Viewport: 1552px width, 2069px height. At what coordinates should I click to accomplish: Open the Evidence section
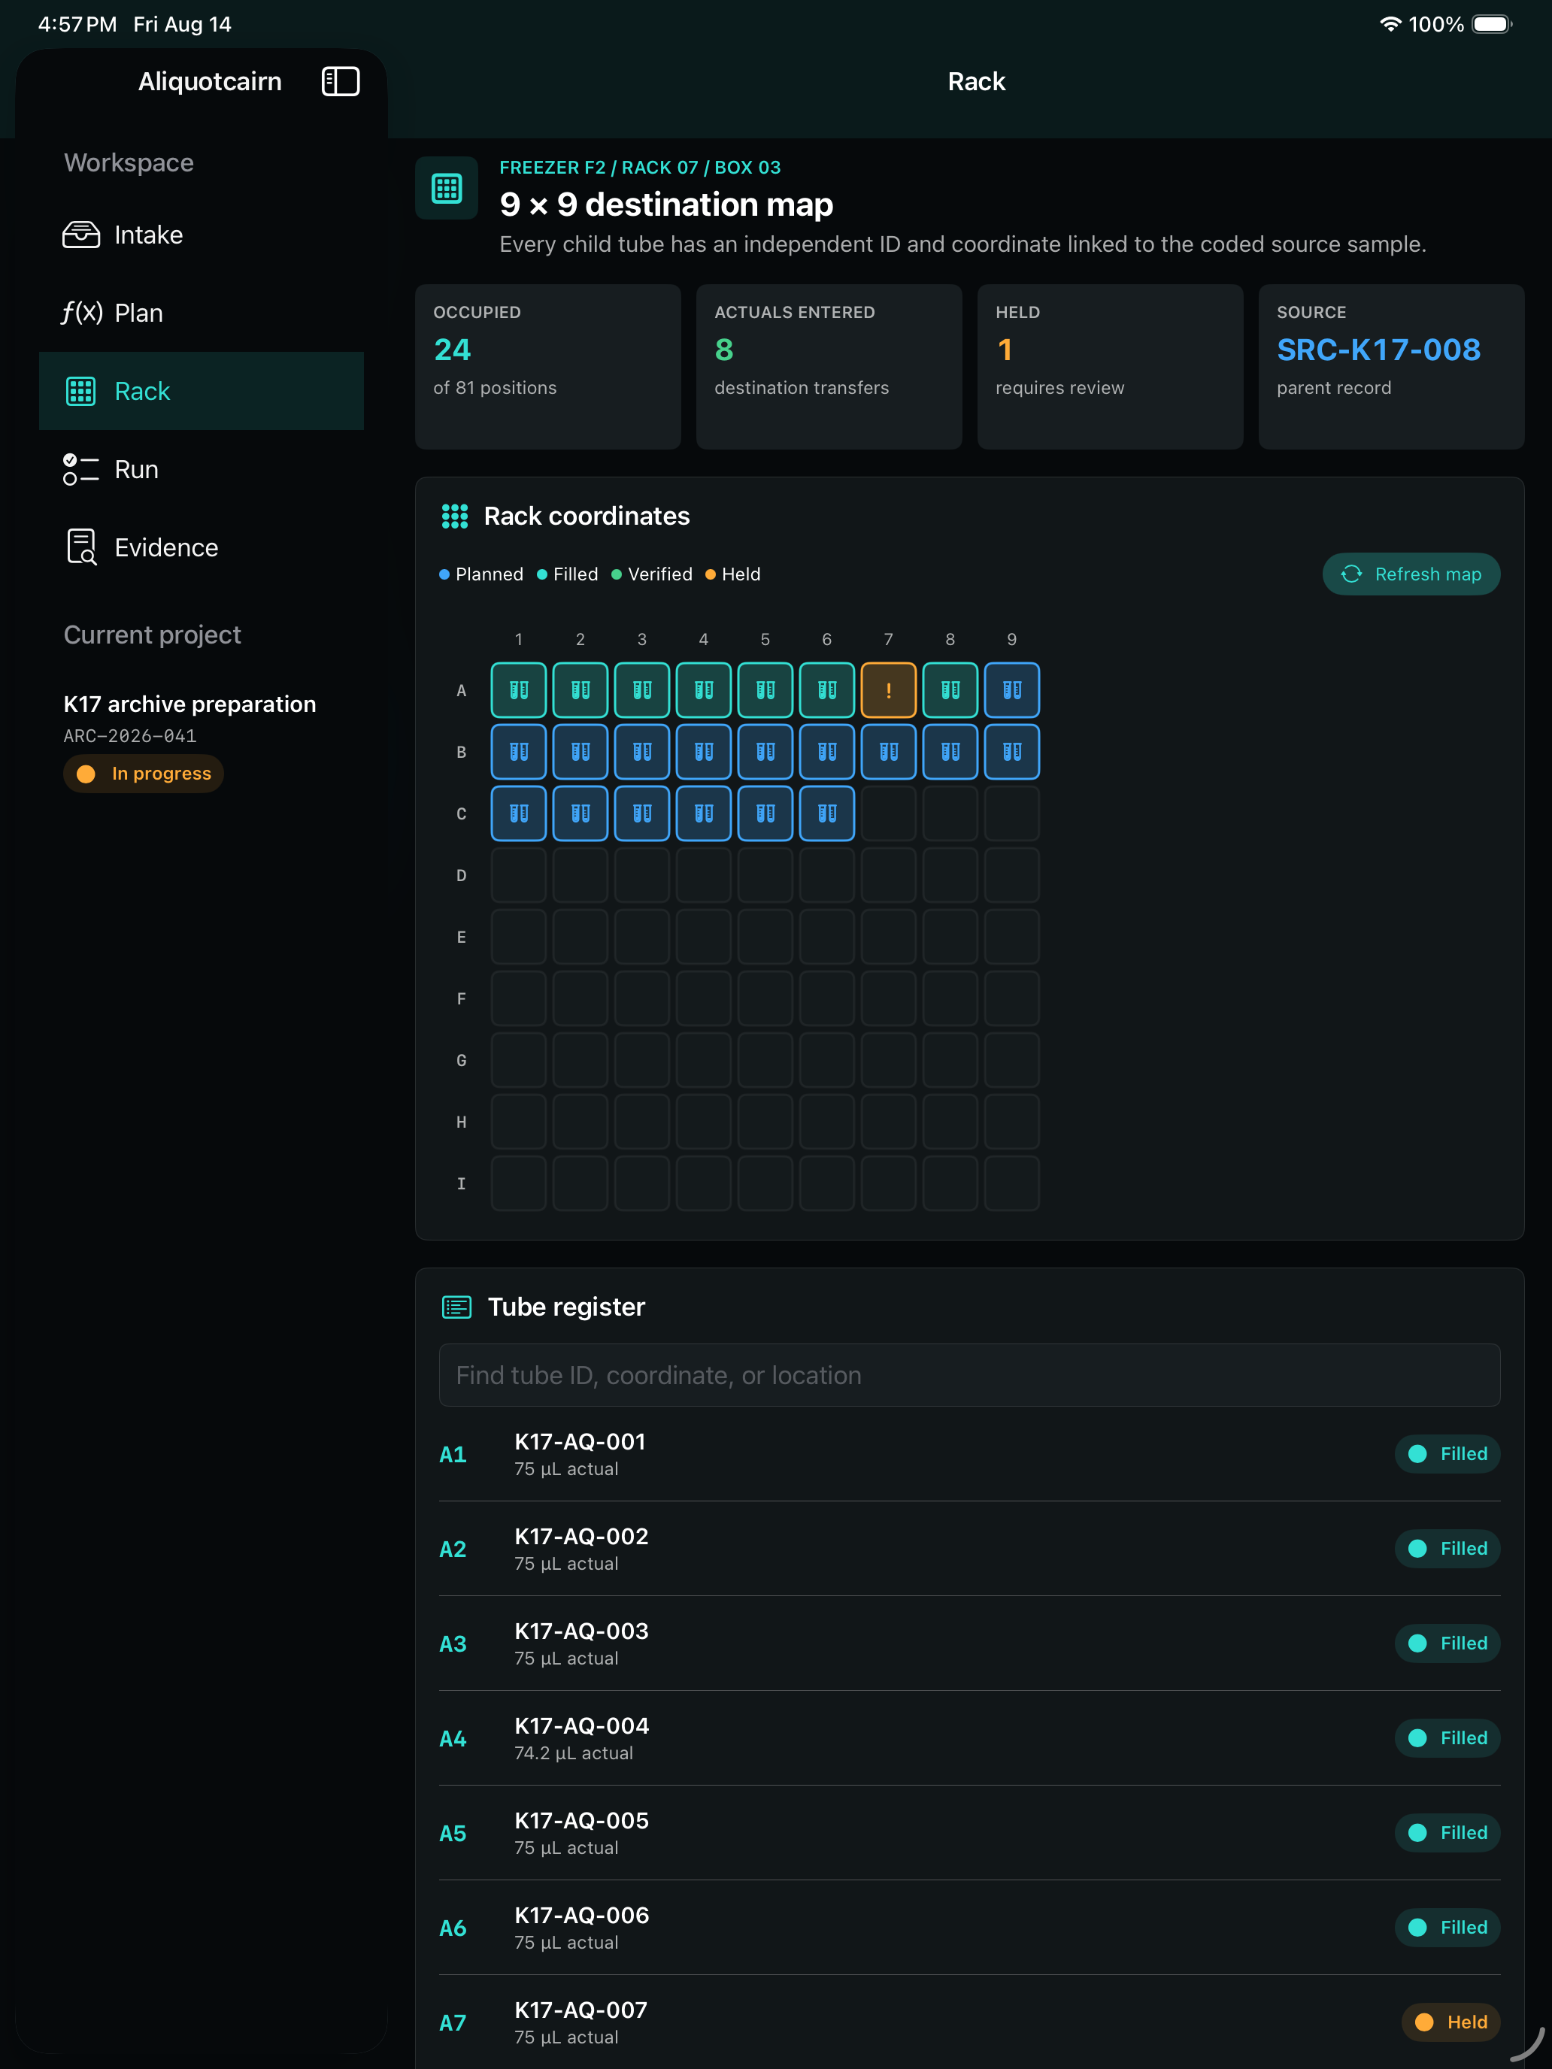[x=201, y=547]
